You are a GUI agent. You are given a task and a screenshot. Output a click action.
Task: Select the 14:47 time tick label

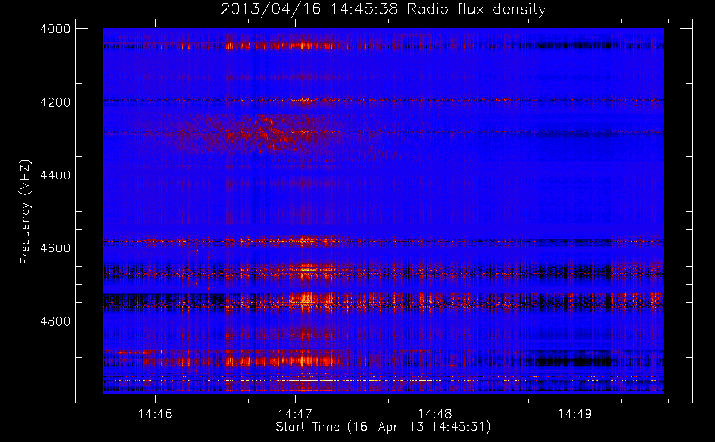pos(295,414)
